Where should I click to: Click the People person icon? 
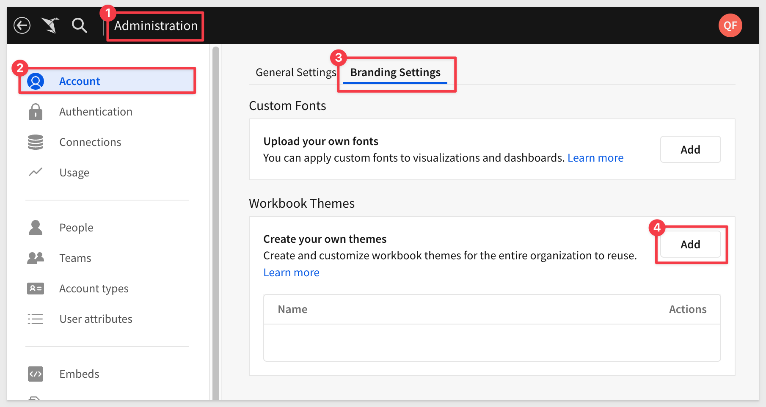pos(36,228)
